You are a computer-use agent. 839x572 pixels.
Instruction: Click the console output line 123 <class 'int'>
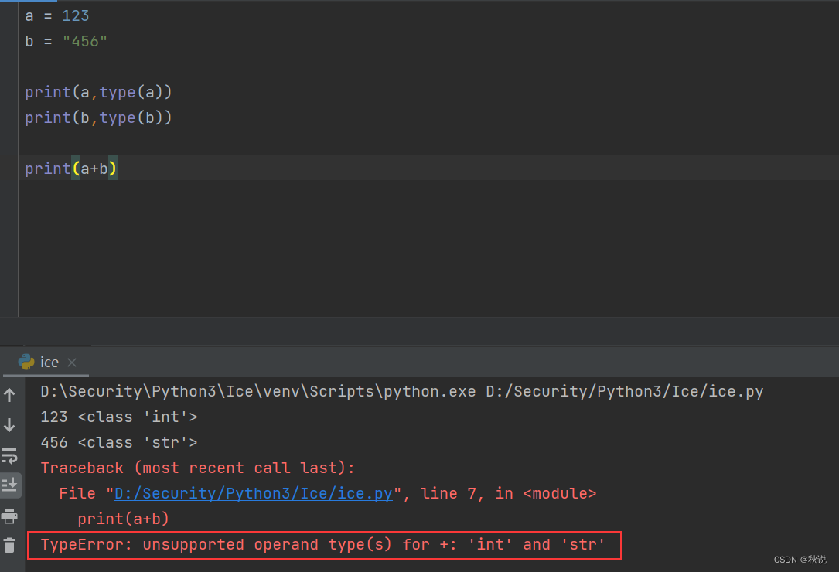tap(118, 417)
